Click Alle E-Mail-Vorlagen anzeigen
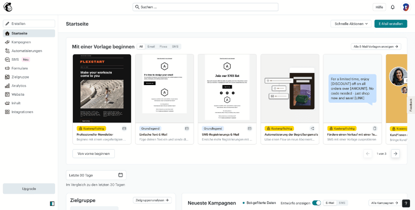415x210 pixels. [376, 47]
